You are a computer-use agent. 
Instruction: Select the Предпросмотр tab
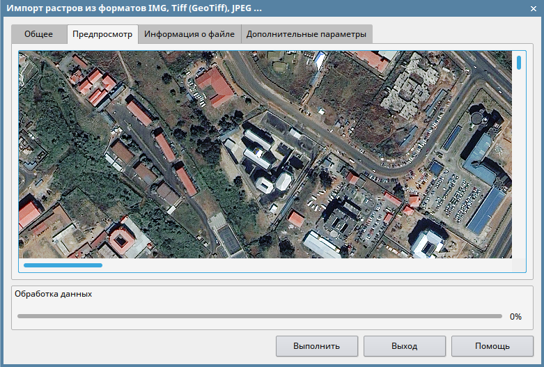pyautogui.click(x=102, y=34)
